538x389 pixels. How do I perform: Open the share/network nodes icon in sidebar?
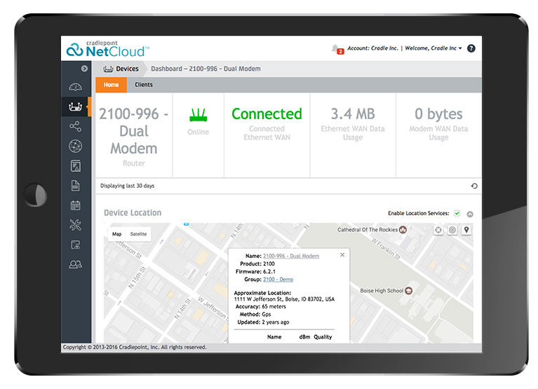pos(76,126)
